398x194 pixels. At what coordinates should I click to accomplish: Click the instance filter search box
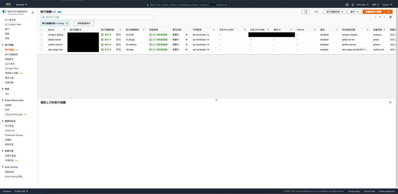click(97, 17)
